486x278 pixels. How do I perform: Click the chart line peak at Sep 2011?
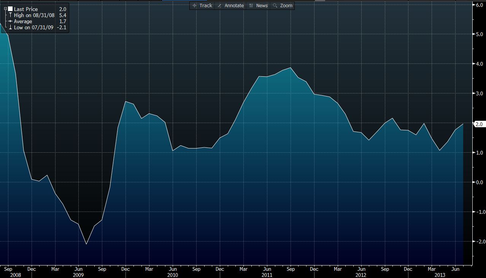(x=291, y=68)
